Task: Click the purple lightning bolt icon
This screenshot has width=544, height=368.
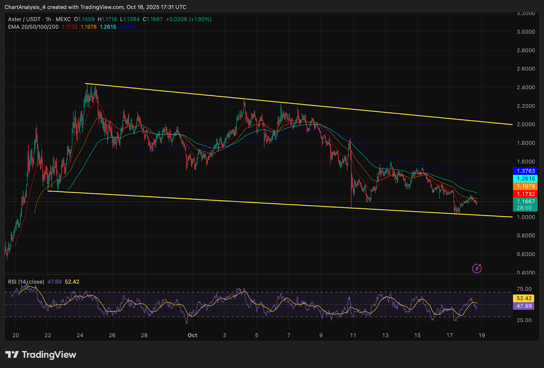Action: 477,269
